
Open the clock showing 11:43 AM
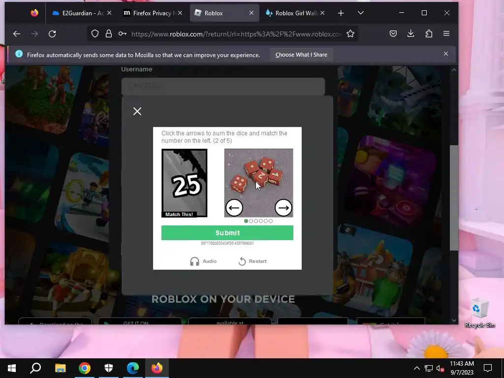coord(462,368)
